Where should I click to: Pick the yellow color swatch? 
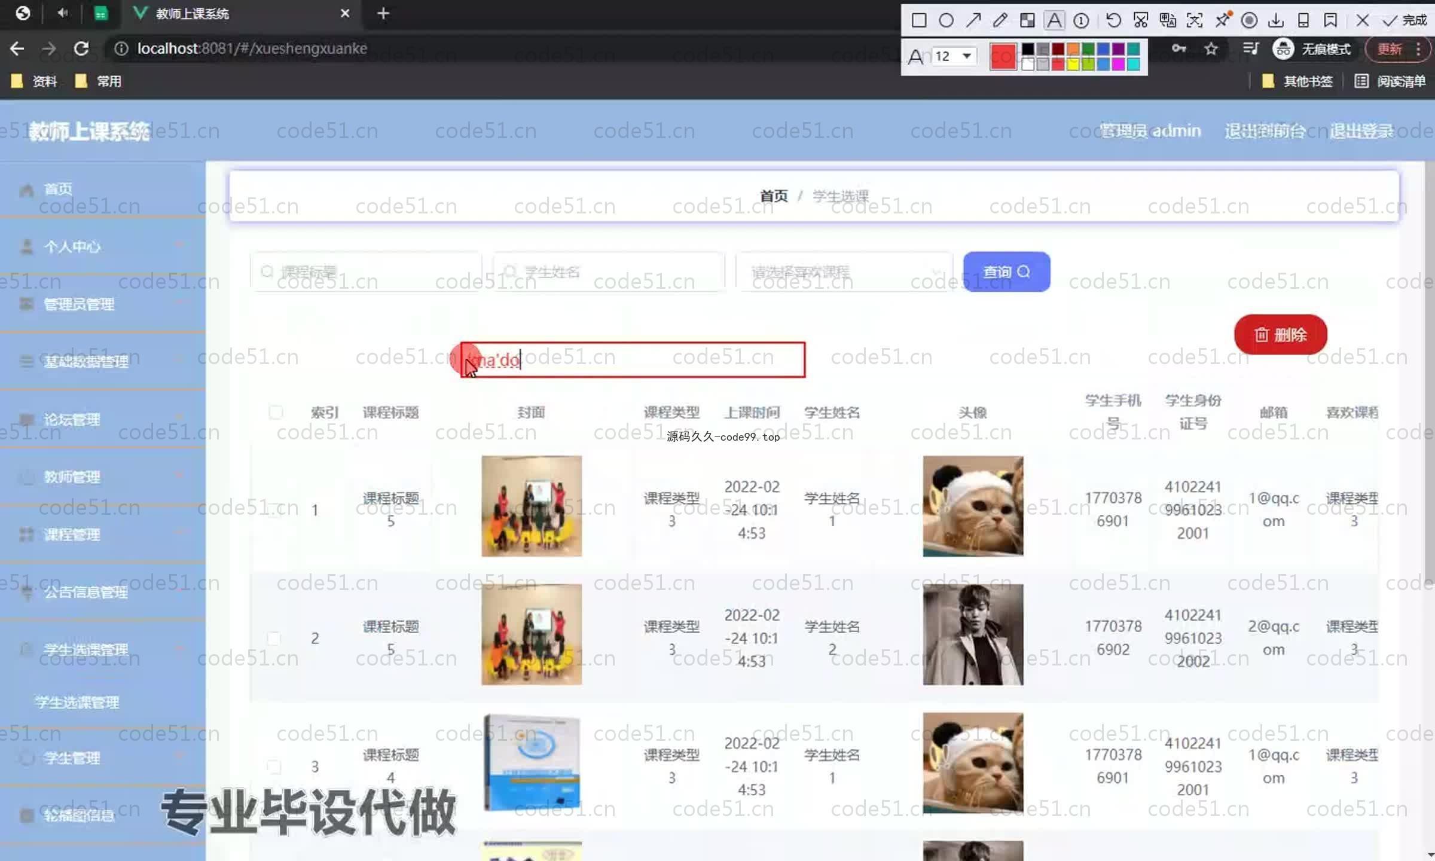click(x=1073, y=64)
